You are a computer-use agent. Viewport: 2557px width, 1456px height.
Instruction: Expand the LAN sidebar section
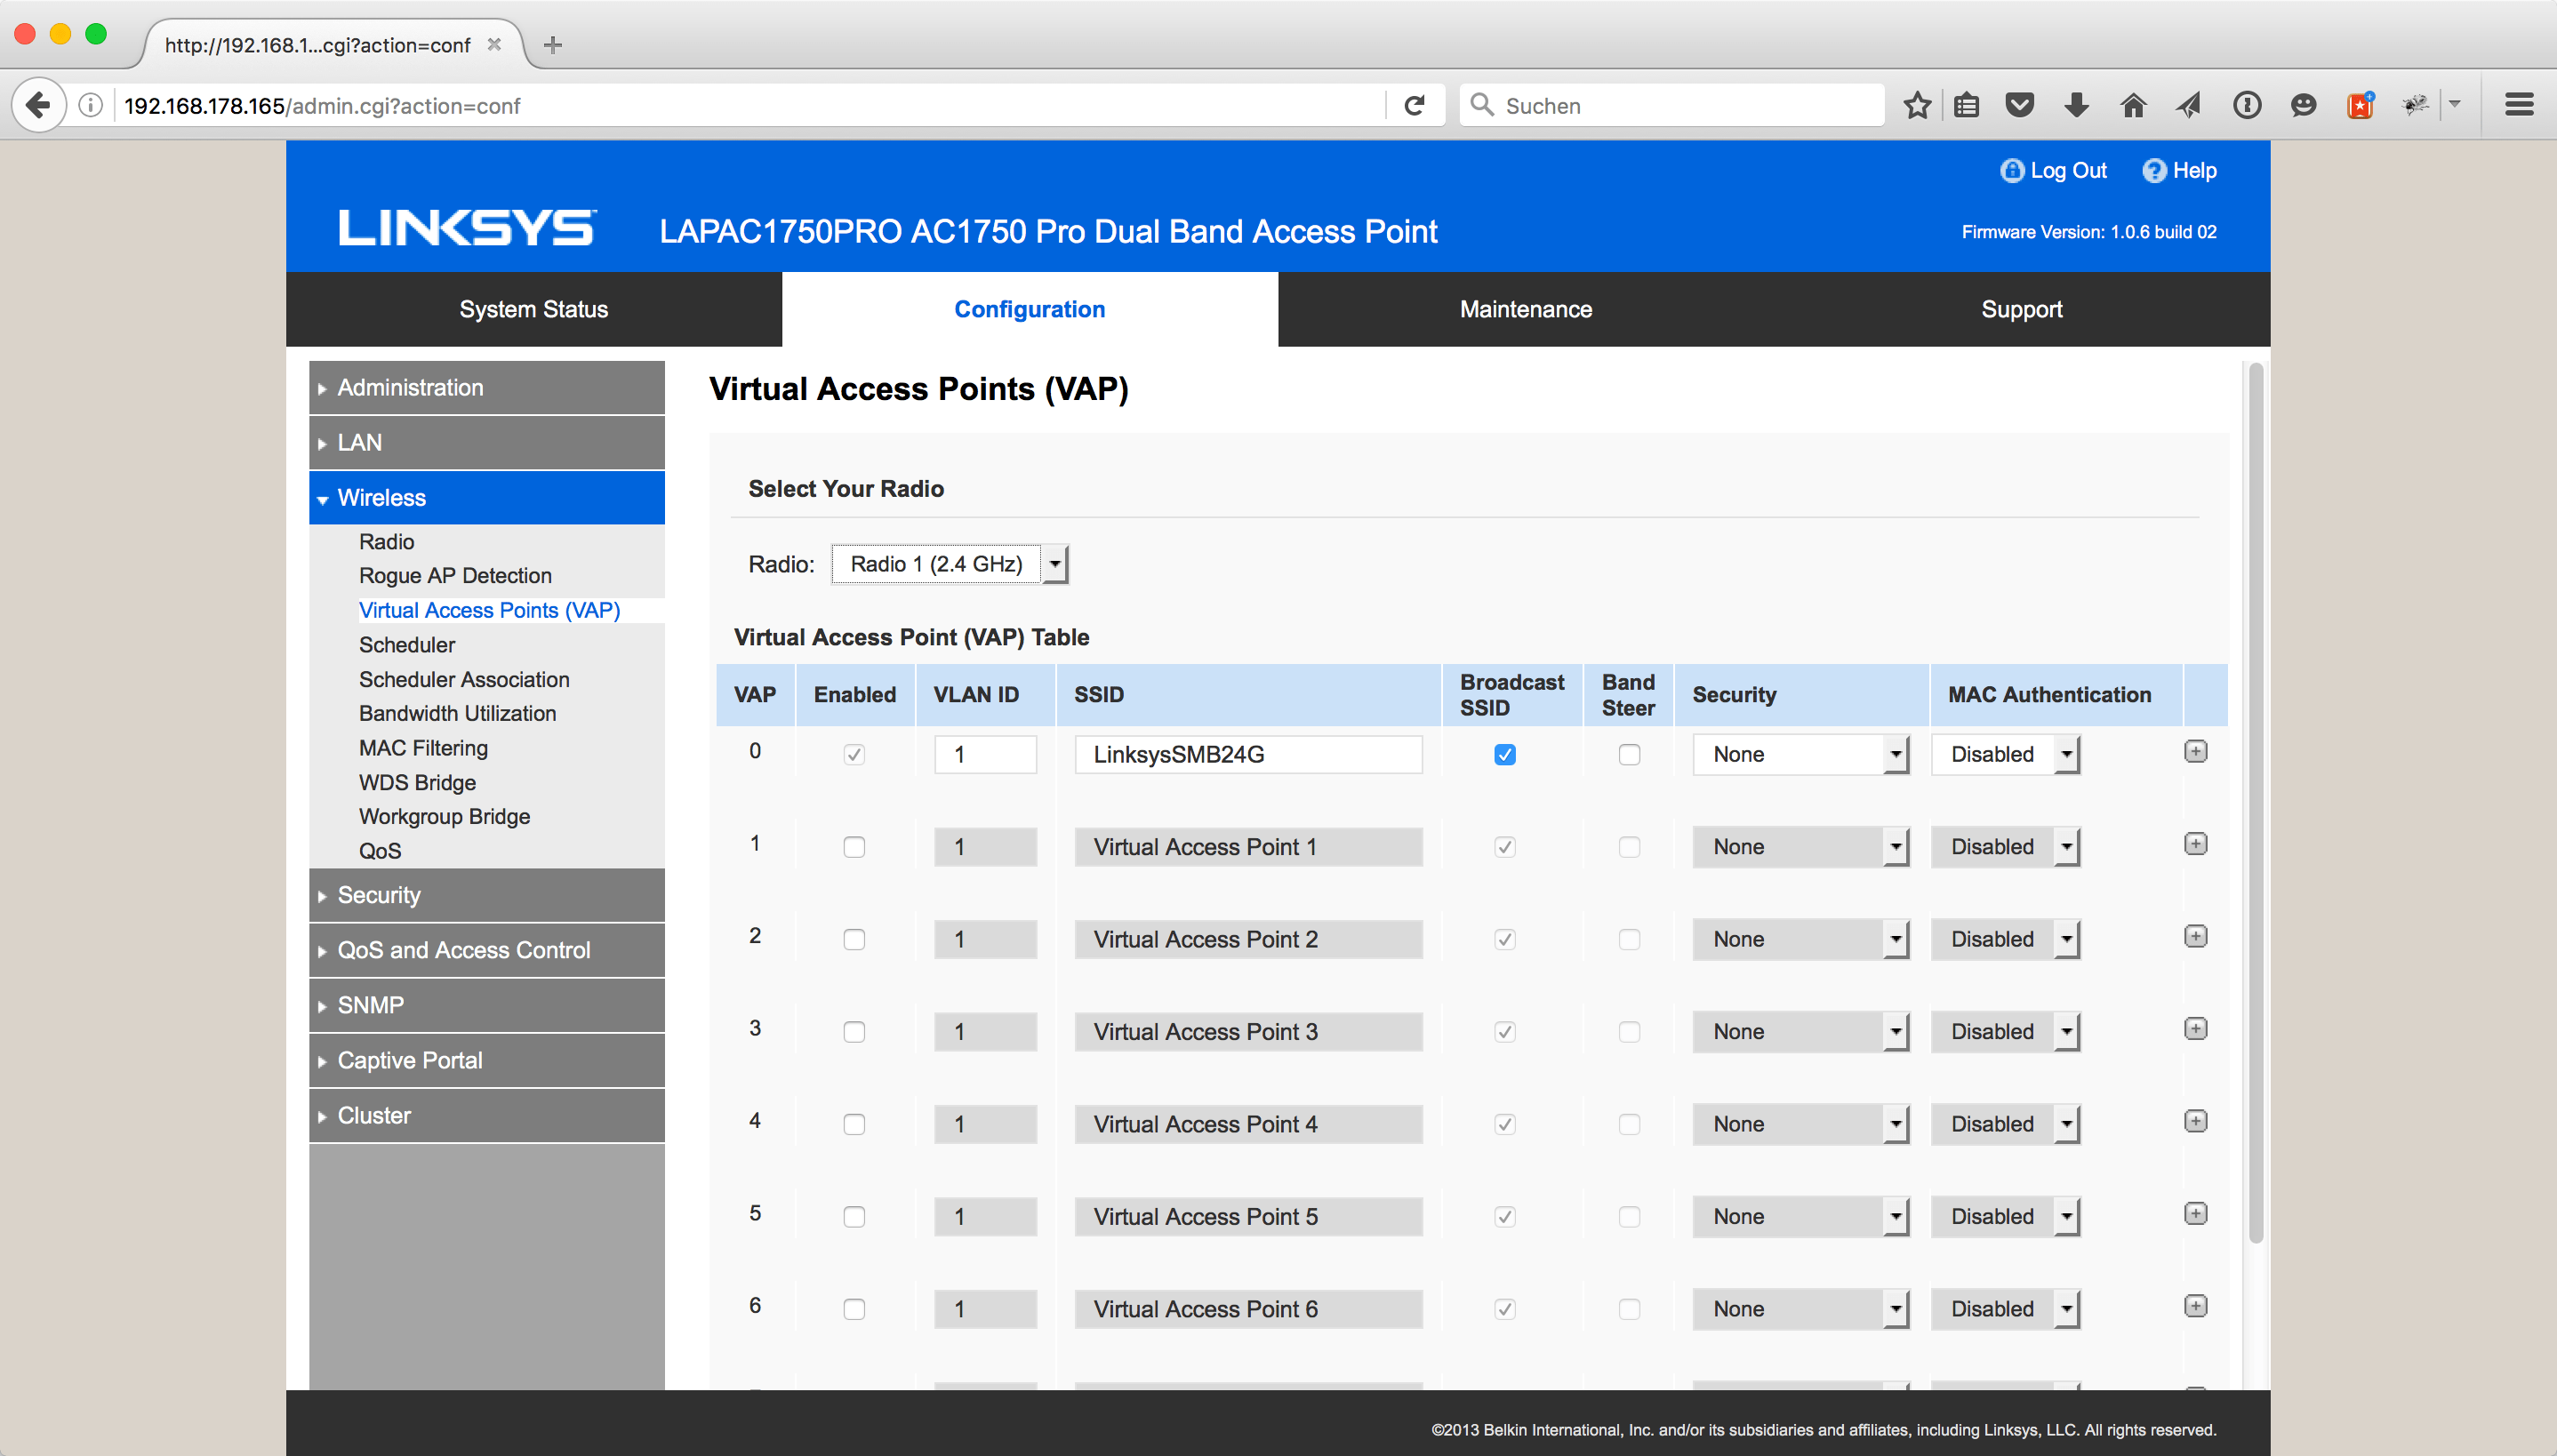tap(487, 443)
